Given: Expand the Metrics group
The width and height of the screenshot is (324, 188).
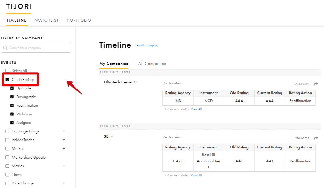Looking at the screenshot, I should pos(64,166).
